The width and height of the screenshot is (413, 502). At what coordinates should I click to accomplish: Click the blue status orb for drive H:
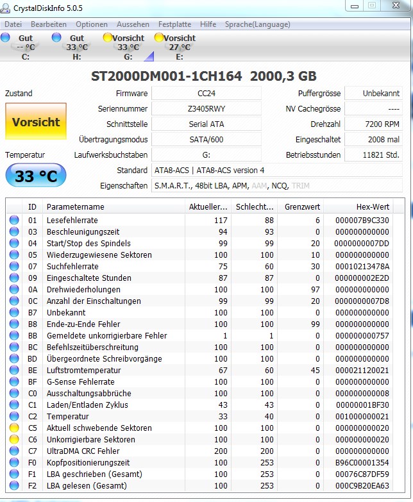tap(56, 37)
